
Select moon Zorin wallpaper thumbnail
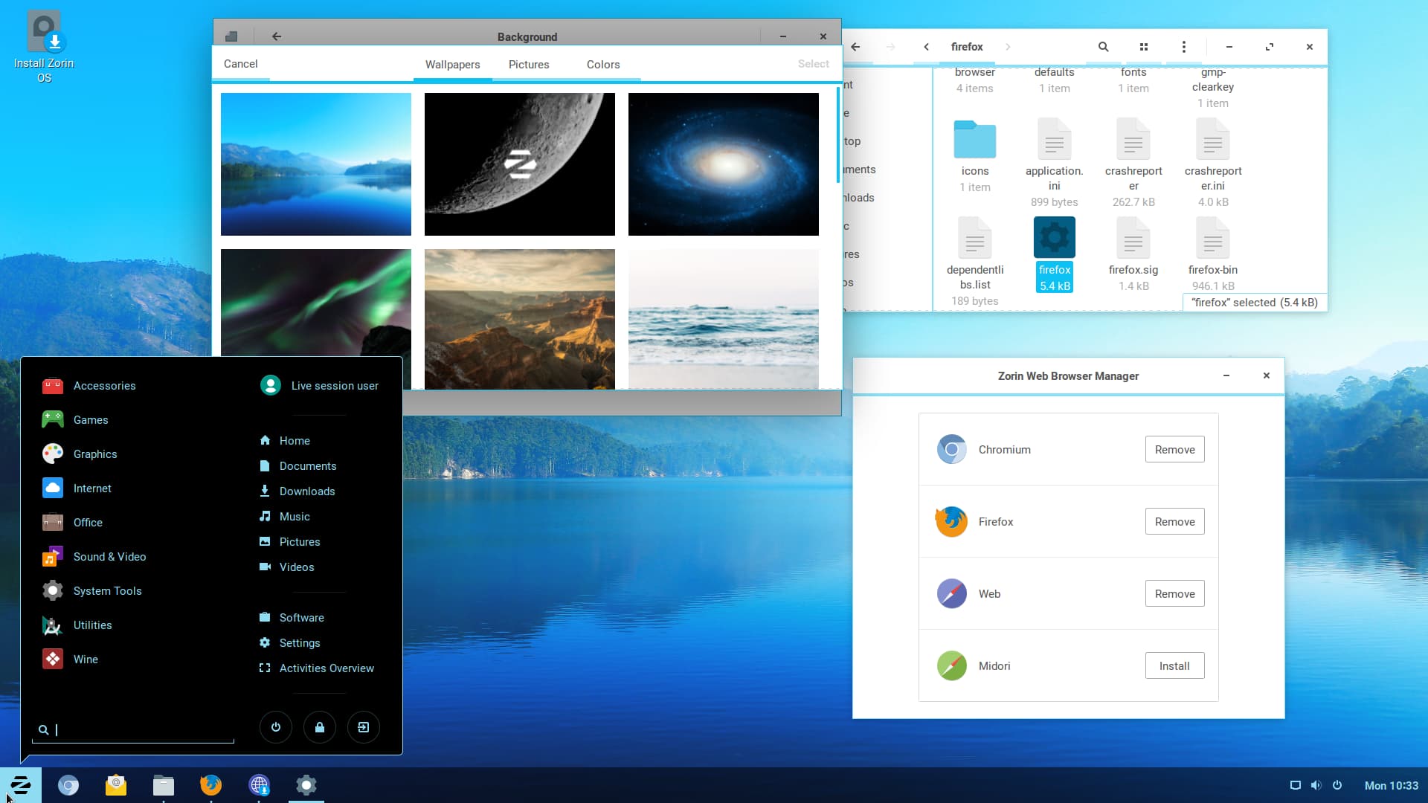pyautogui.click(x=520, y=164)
